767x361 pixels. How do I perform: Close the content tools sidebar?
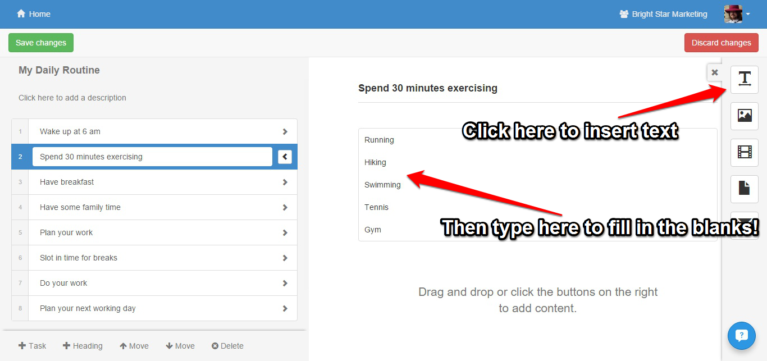(x=715, y=72)
